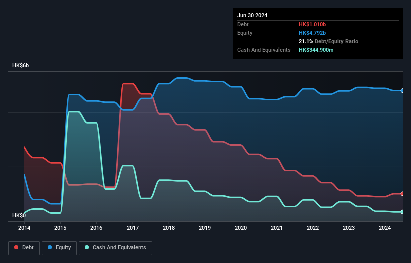Toggle Cash And Equivalents legend button
Screen dimensions: 411x263
(x=115, y=248)
